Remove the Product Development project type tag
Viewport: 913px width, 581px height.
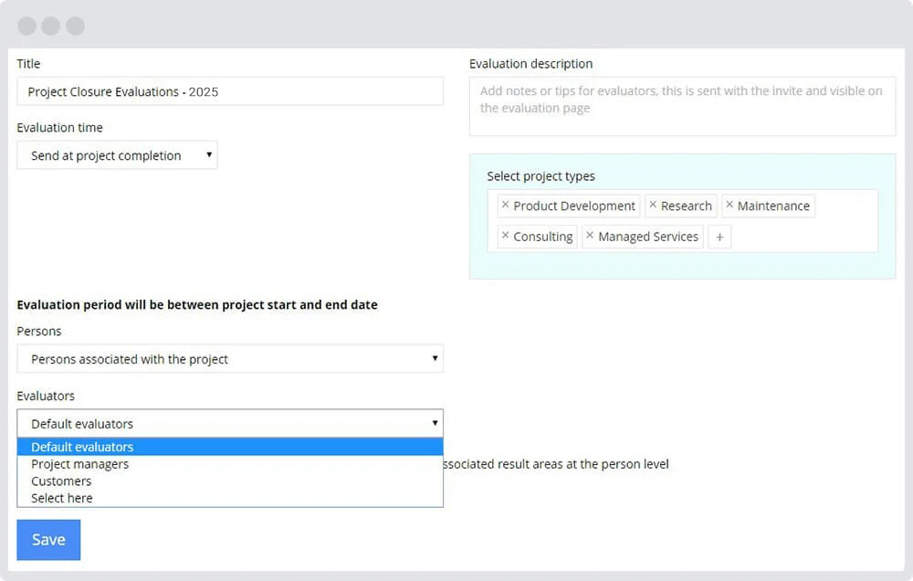tap(506, 206)
